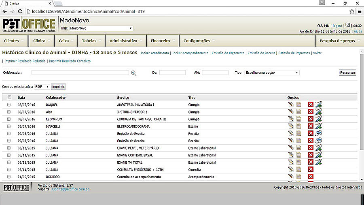Viewport: 364px width, 205px height.
Task: Click the magnifier search icon beside Colaborador field
Action: 133,73
